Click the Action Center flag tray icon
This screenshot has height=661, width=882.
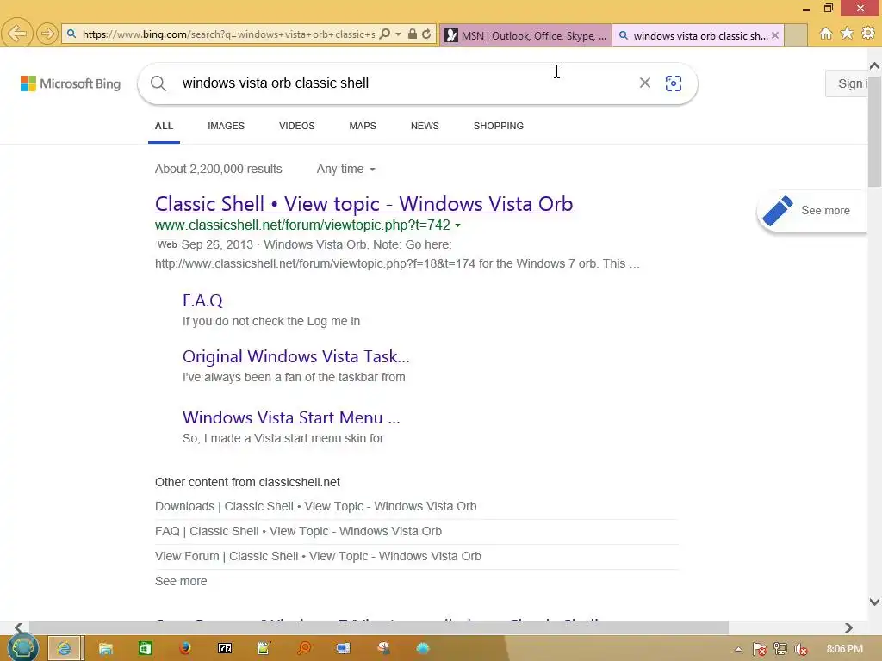pos(760,649)
